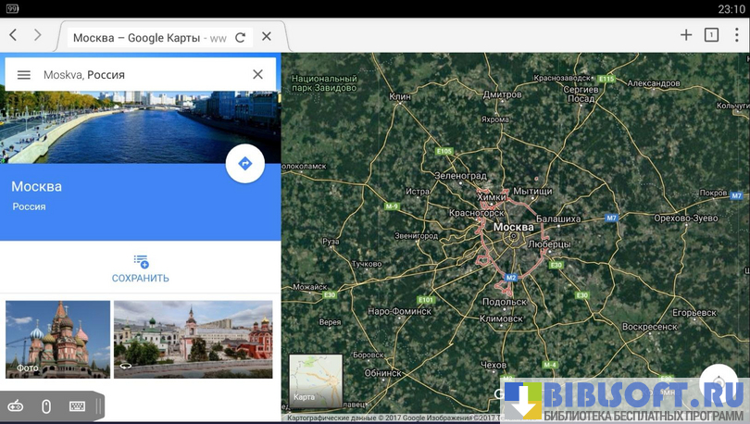Viewport: 750px width, 424px height.
Task: Reload the Google Карты page
Action: click(x=241, y=38)
